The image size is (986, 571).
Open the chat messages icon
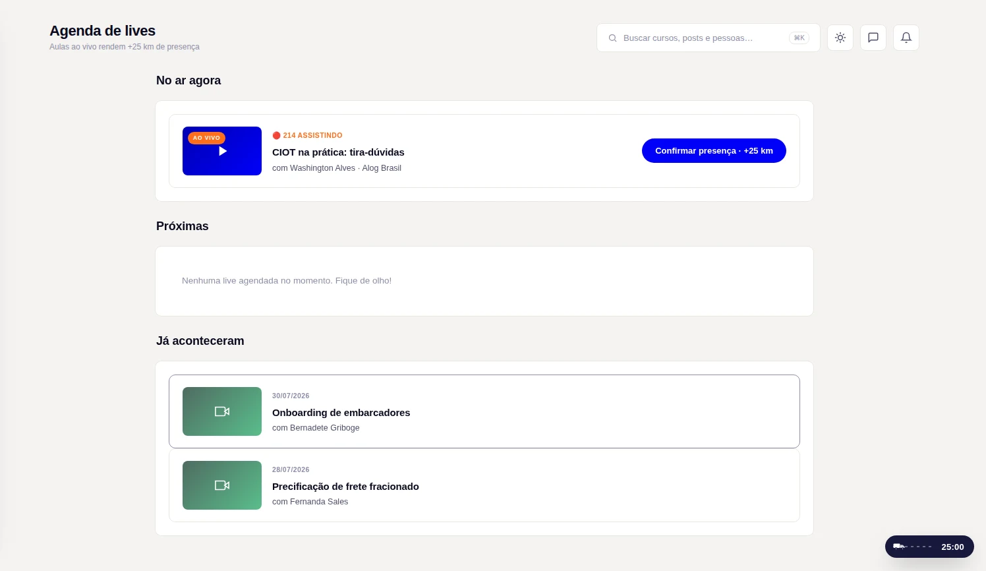873,38
